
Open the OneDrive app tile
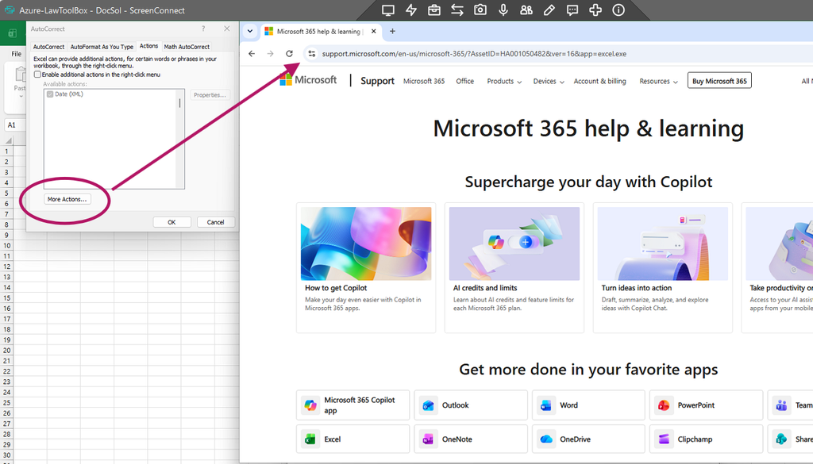click(588, 439)
